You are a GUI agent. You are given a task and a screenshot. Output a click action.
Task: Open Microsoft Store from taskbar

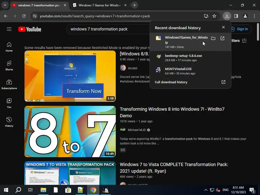coord(68,190)
